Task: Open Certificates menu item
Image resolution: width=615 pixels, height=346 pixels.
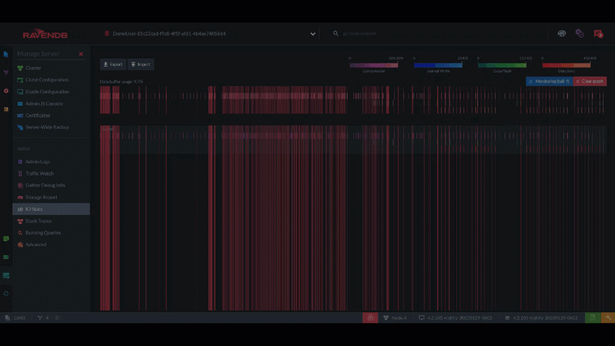Action: (x=51, y=115)
